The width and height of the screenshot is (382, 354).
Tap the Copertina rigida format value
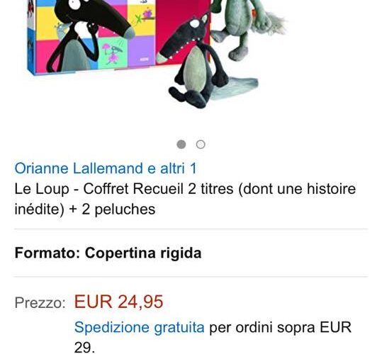tap(143, 253)
